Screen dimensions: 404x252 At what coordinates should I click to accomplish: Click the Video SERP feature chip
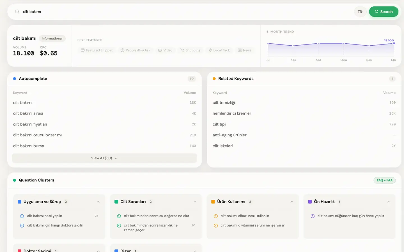[x=165, y=50]
